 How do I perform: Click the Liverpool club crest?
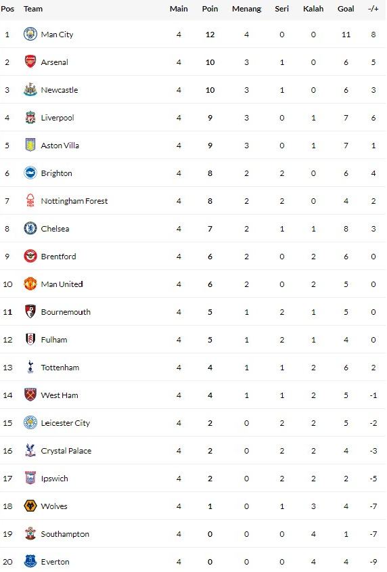click(x=30, y=118)
